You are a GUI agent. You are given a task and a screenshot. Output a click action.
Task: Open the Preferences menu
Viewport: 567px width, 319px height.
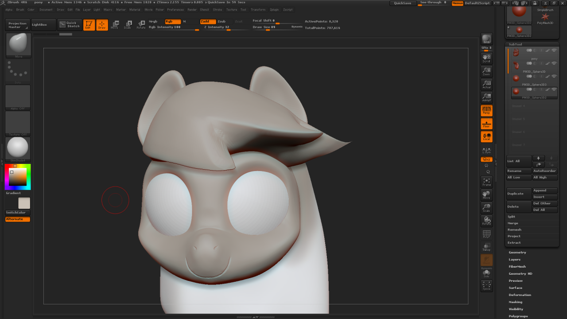tap(175, 9)
